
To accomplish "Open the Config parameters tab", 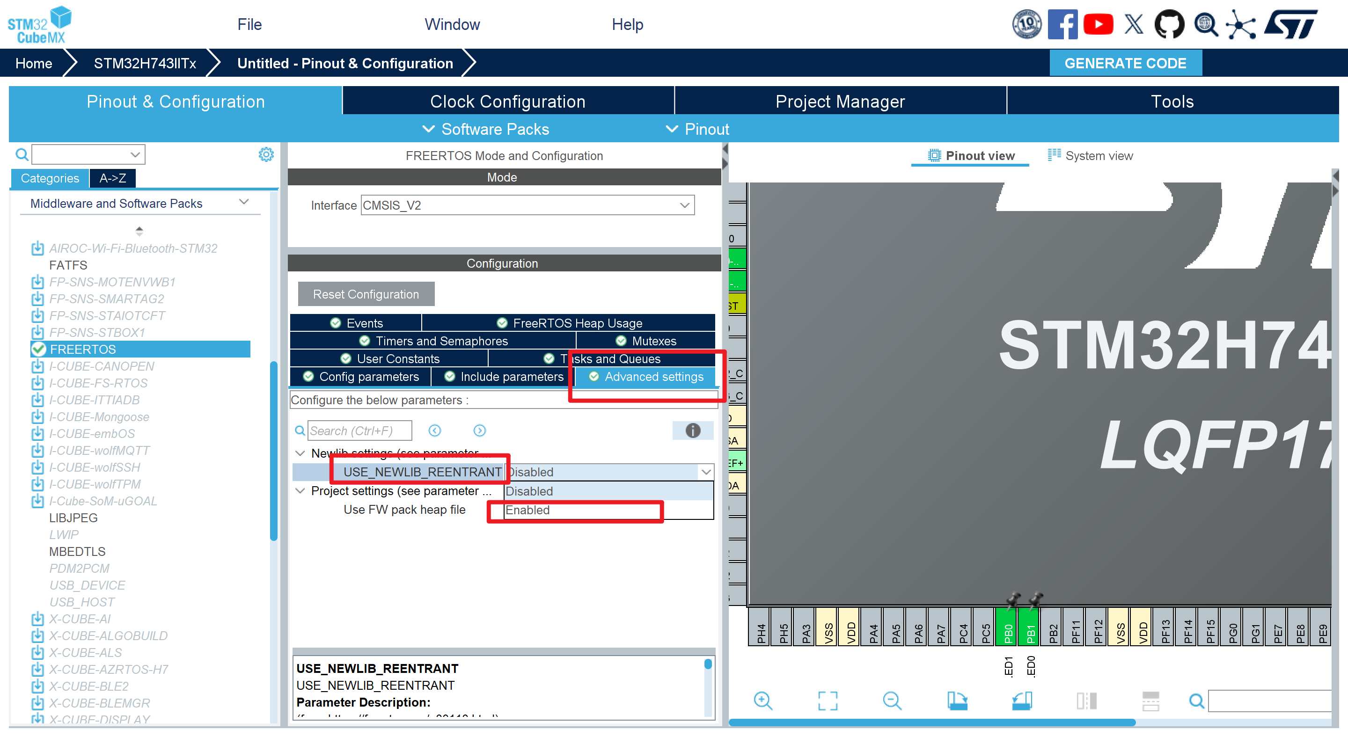I will point(360,377).
